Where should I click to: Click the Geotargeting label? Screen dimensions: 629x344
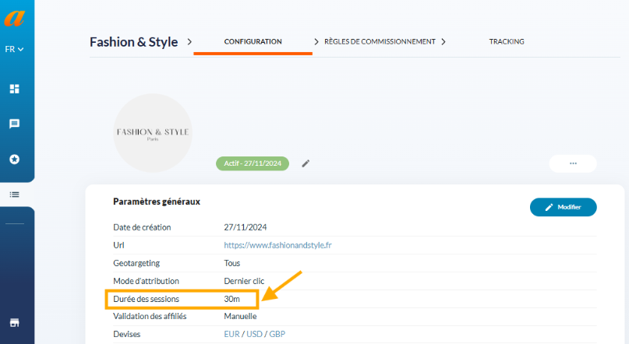tap(136, 263)
